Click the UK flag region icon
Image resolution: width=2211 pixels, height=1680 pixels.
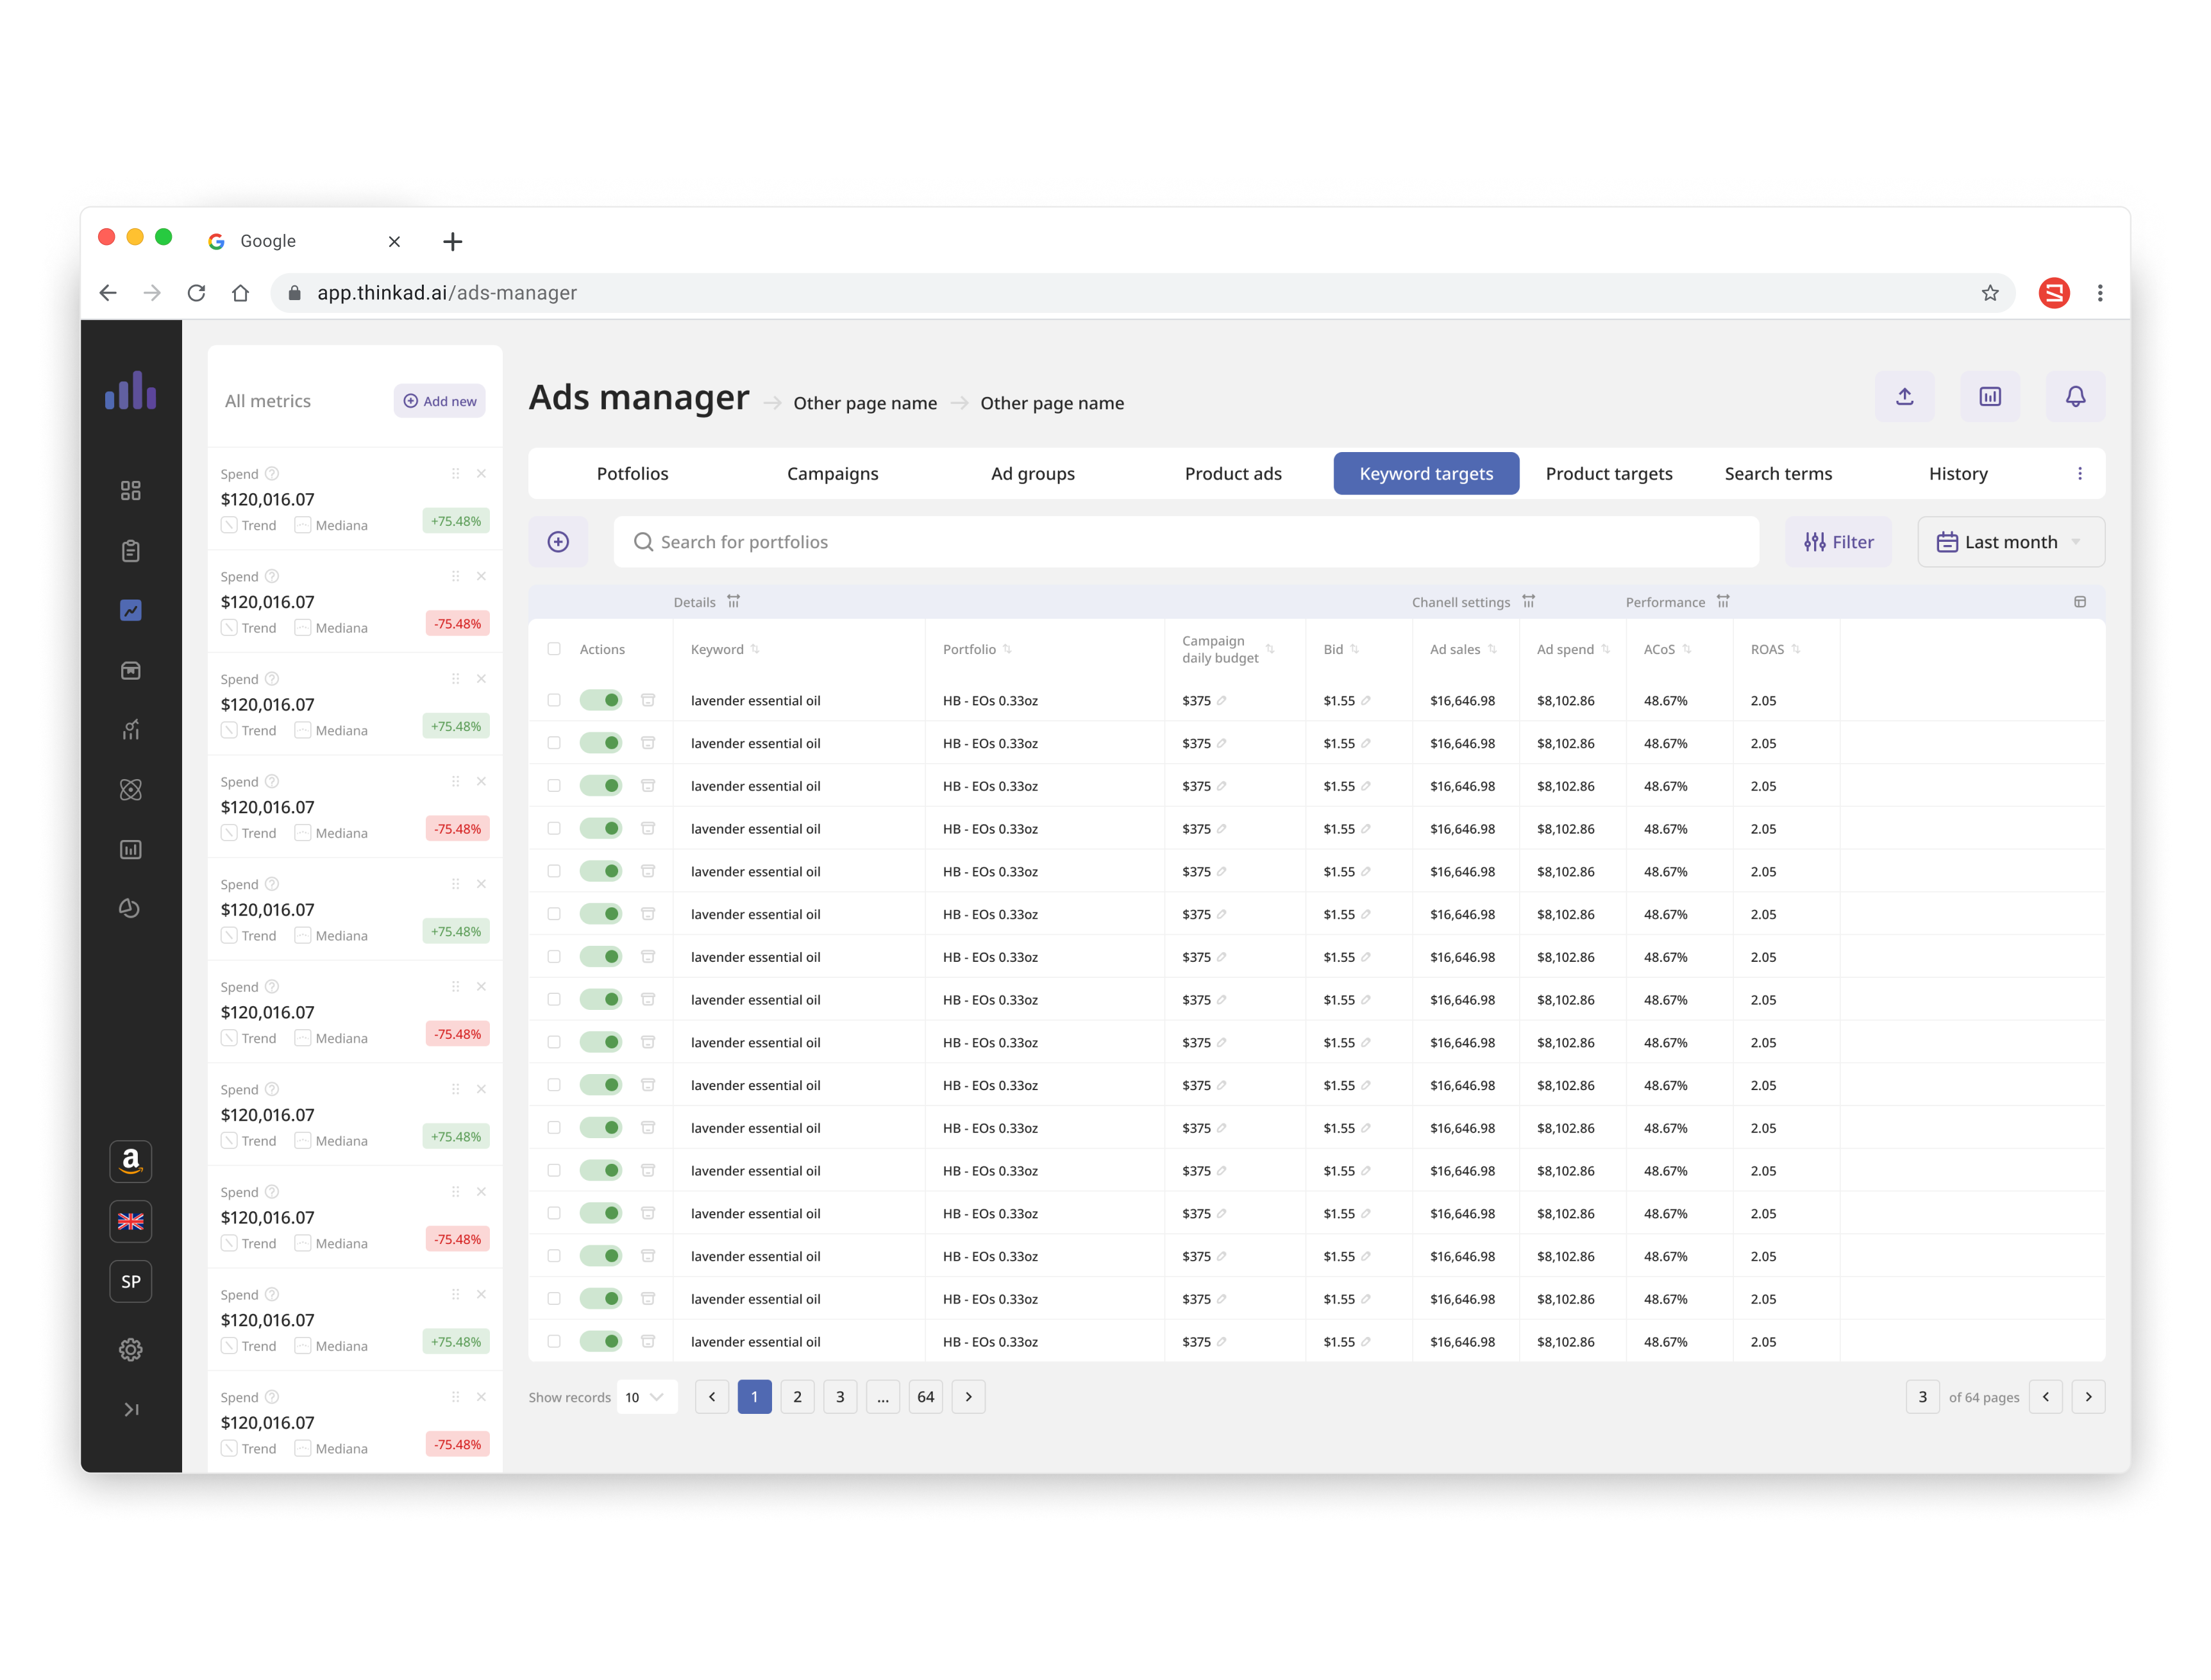pyautogui.click(x=131, y=1222)
